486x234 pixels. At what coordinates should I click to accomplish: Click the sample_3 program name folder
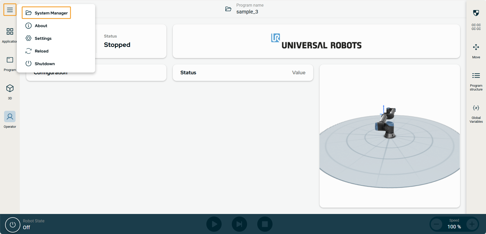pyautogui.click(x=228, y=9)
